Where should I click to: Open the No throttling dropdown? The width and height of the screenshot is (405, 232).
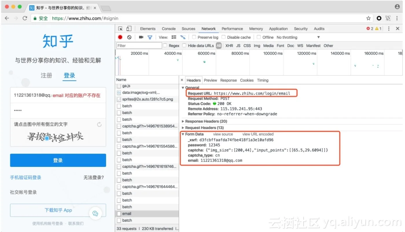298,37
